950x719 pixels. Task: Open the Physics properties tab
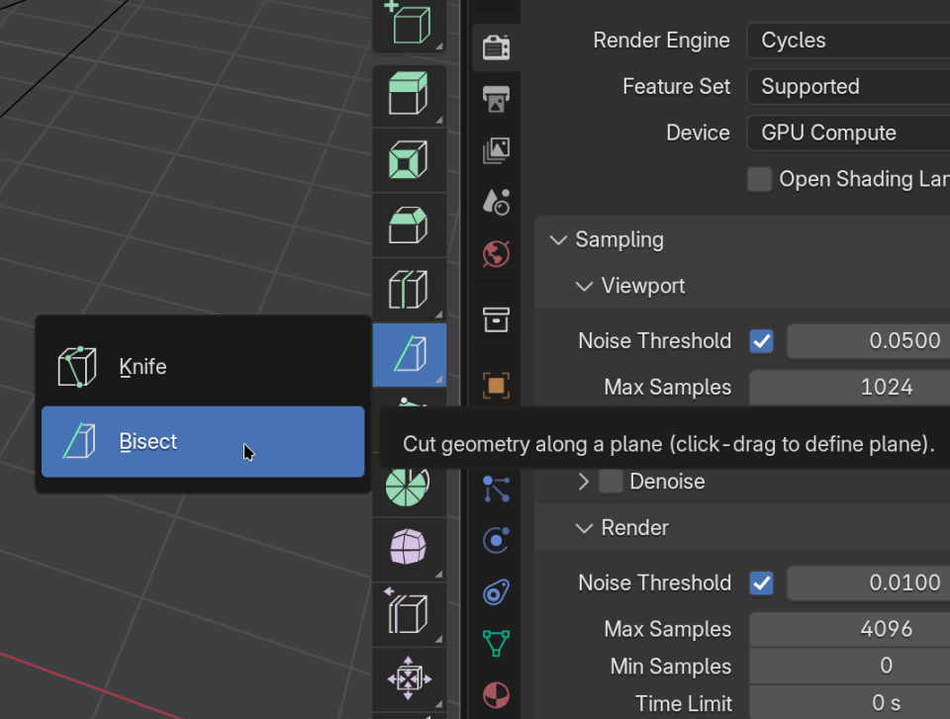(x=496, y=540)
